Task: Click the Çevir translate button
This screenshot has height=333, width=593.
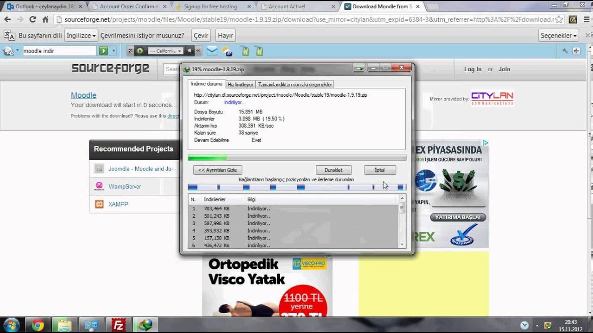Action: (x=201, y=36)
